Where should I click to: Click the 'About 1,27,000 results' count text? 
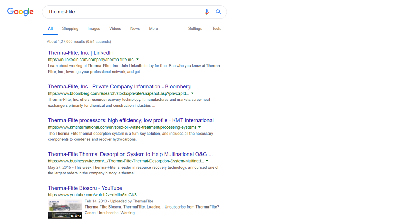click(79, 42)
